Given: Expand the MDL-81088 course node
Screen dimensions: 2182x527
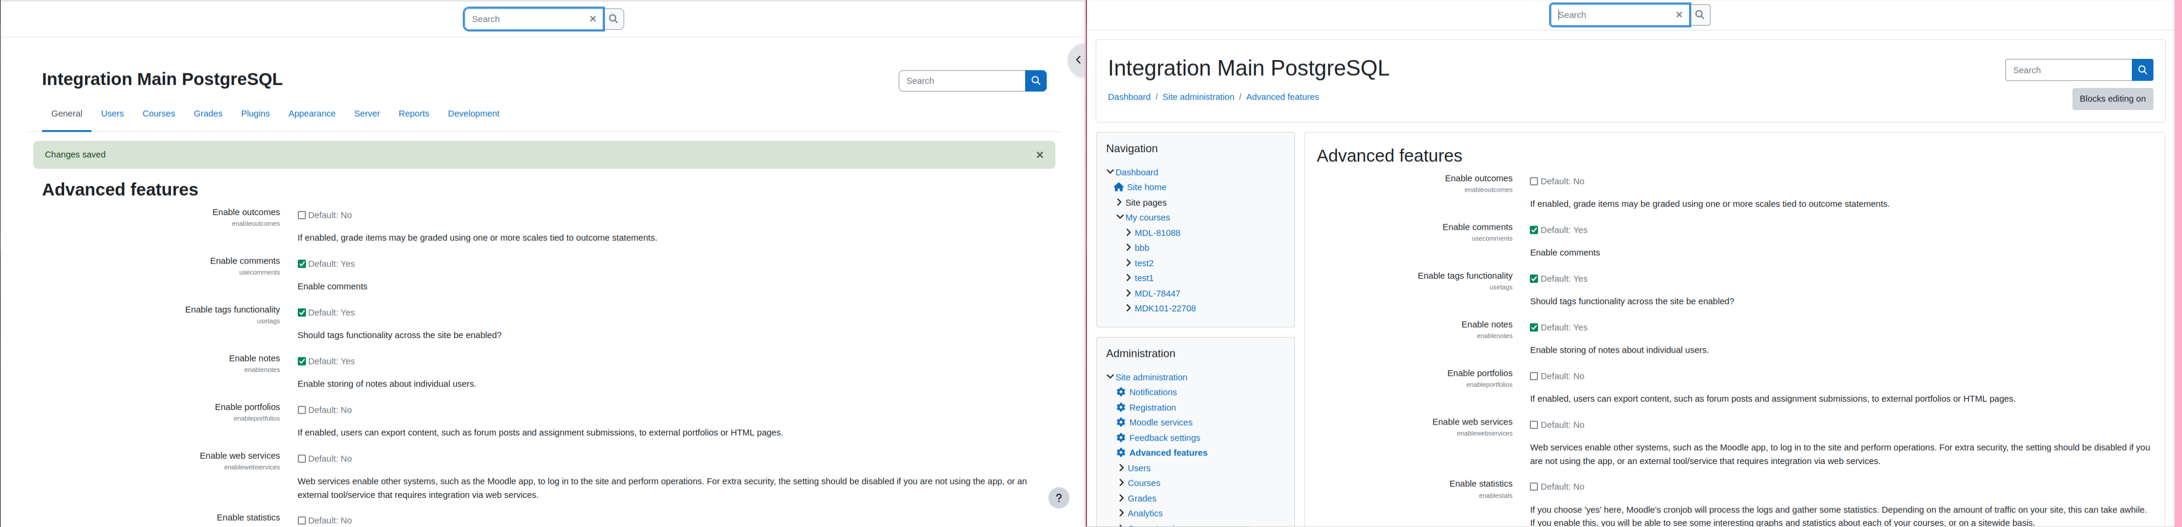Looking at the screenshot, I should click(x=1129, y=233).
